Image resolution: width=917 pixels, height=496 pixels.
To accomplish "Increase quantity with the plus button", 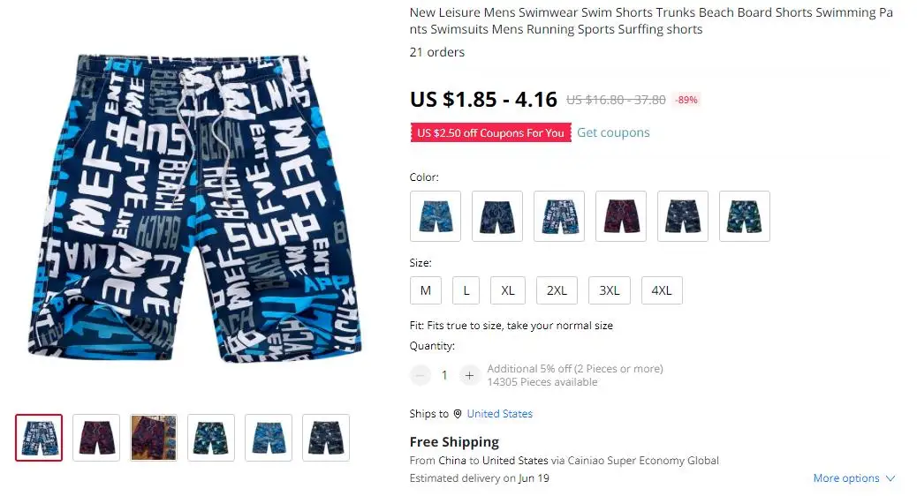I will 469,375.
